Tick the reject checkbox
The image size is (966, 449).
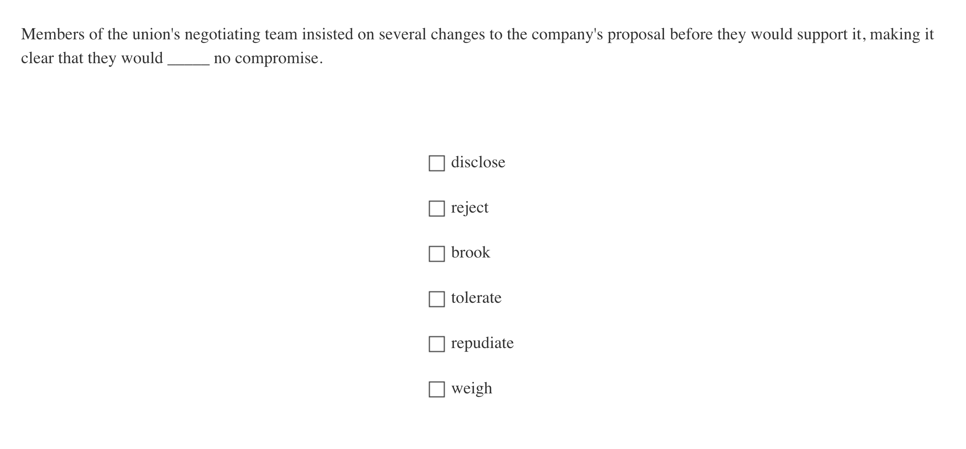436,209
